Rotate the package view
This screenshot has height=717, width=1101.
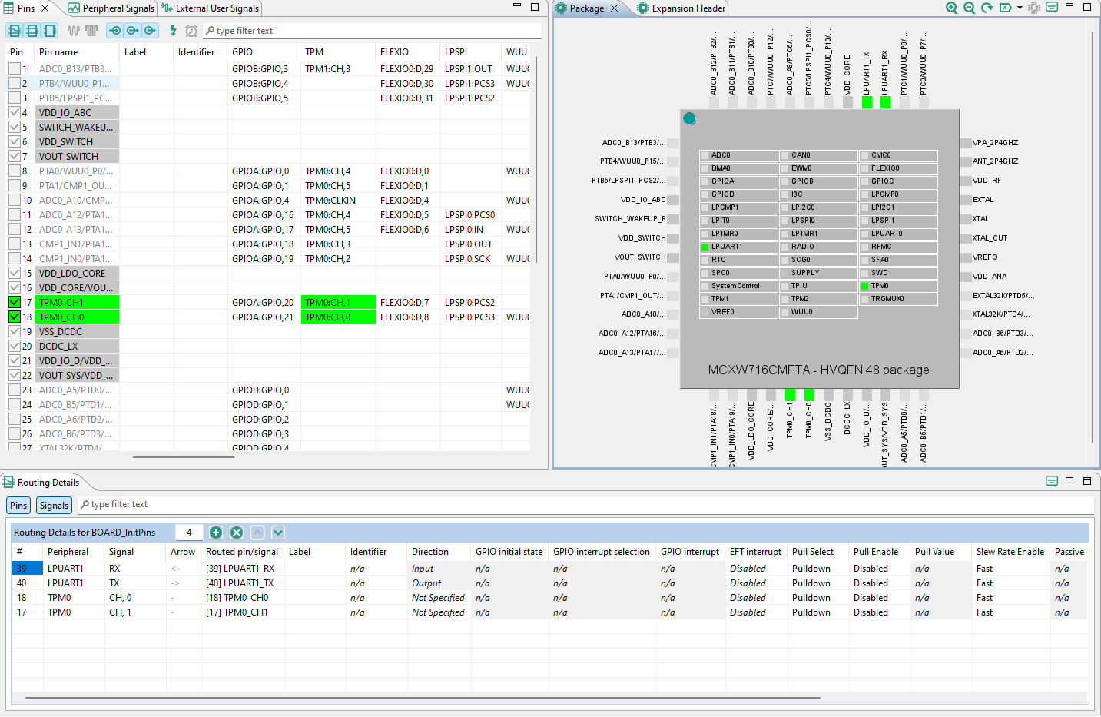pyautogui.click(x=987, y=8)
